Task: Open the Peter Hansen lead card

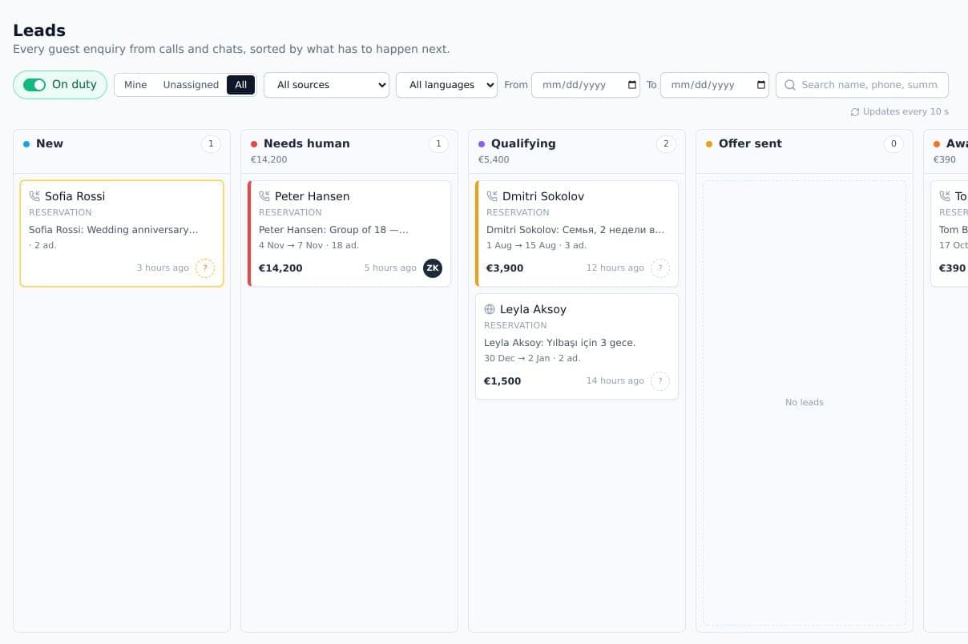Action: [x=349, y=233]
